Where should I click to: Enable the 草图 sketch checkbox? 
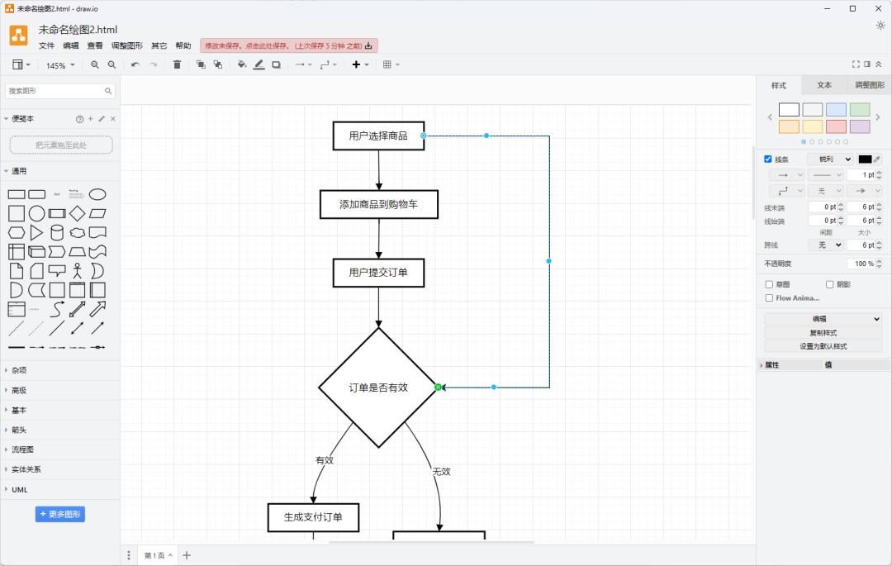point(769,284)
